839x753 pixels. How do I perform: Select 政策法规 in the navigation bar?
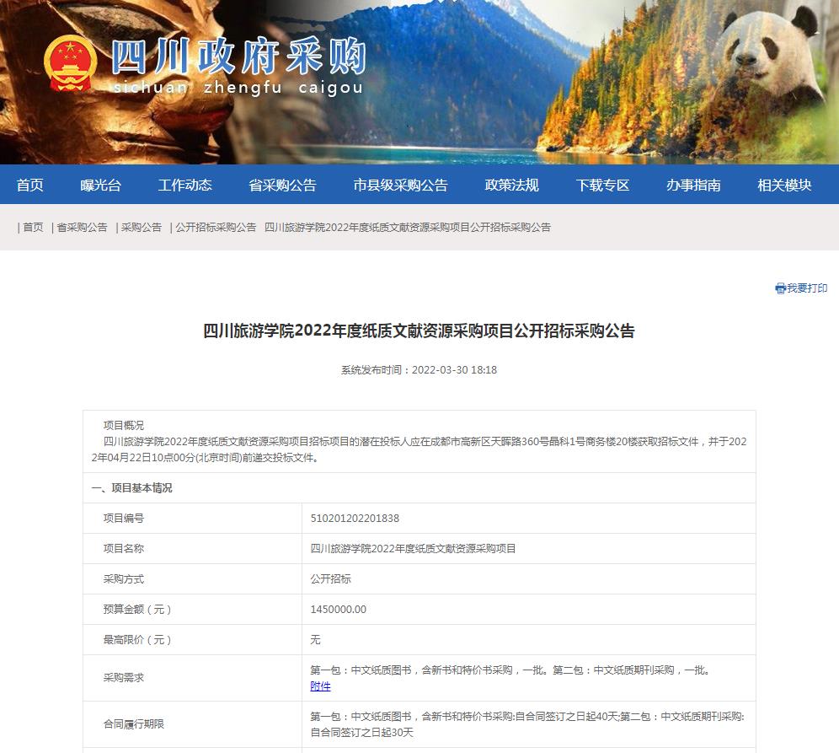point(511,185)
